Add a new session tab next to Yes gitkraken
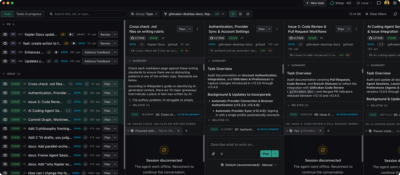Image resolution: width=400 pixels, height=175 pixels. (x=328, y=131)
